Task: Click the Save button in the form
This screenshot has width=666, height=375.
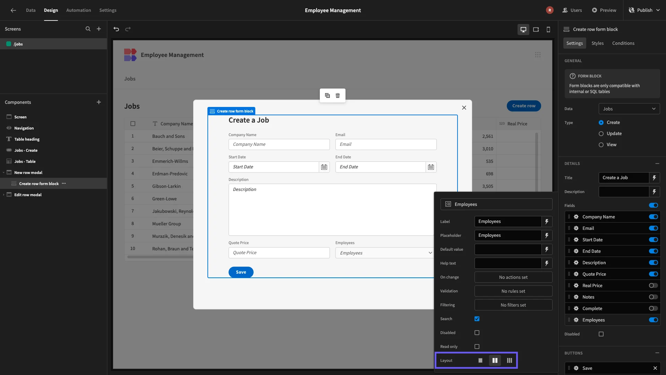Action: 241,272
